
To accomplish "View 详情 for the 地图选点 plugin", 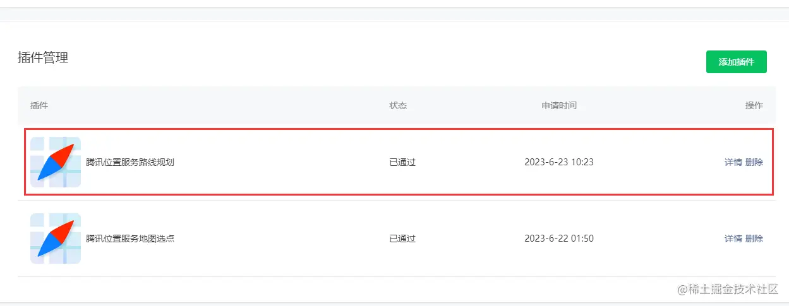I will (x=733, y=238).
